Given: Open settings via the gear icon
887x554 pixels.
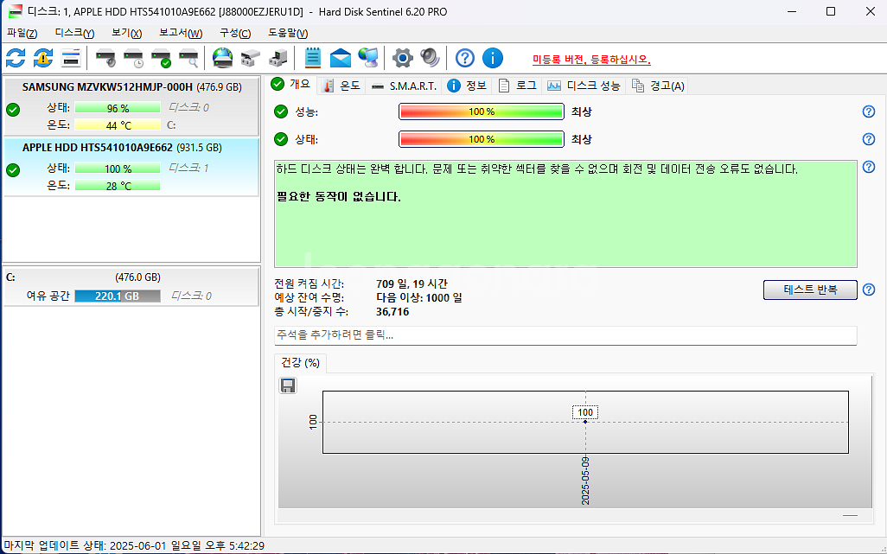Looking at the screenshot, I should pos(403,58).
